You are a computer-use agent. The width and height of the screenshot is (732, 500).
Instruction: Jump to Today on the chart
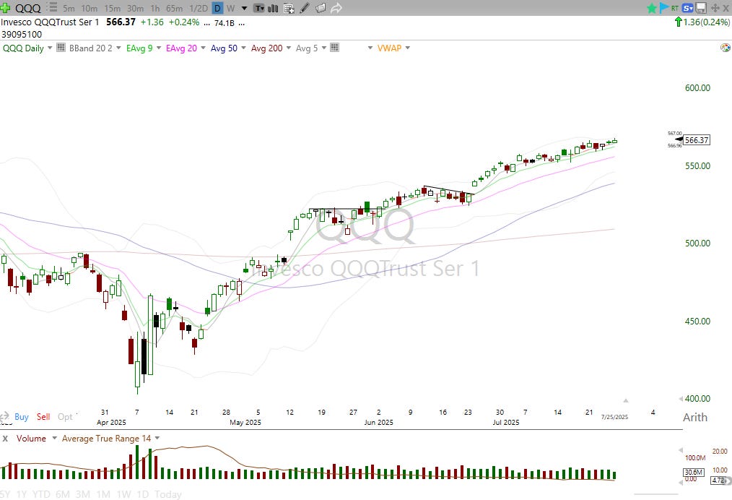168,494
